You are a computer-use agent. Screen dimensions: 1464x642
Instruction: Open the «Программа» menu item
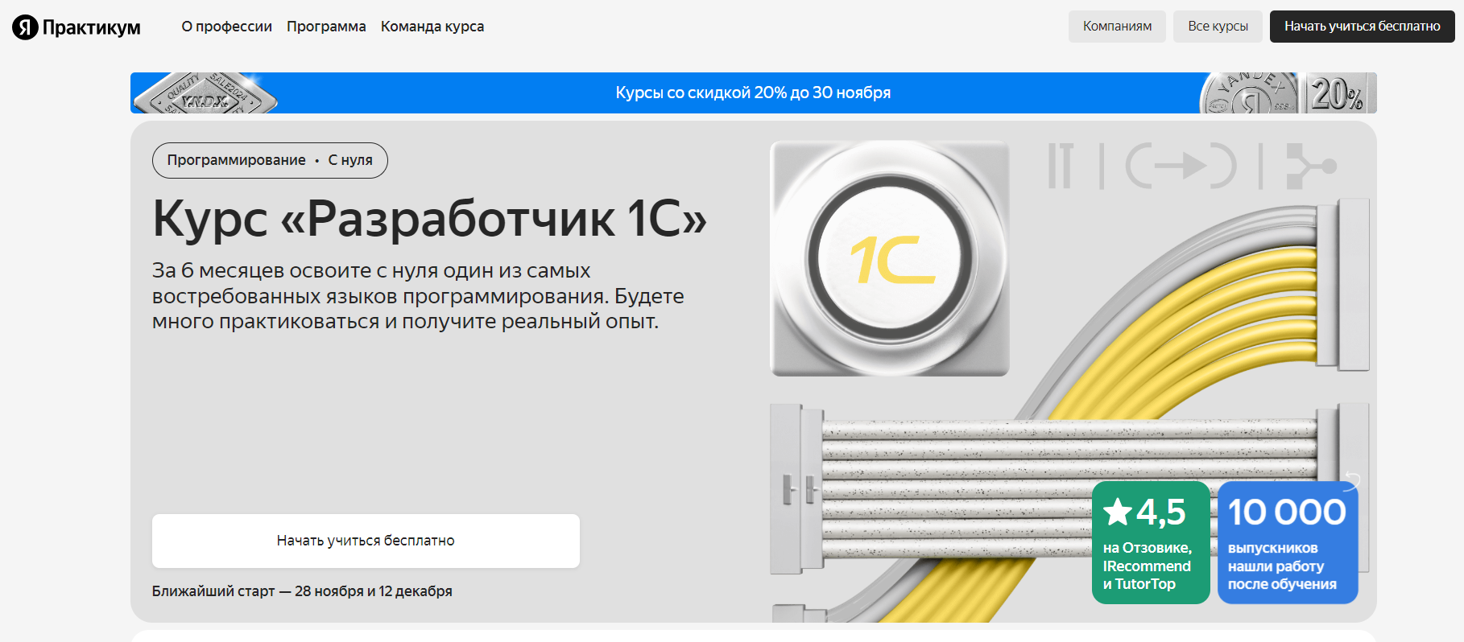pos(326,27)
